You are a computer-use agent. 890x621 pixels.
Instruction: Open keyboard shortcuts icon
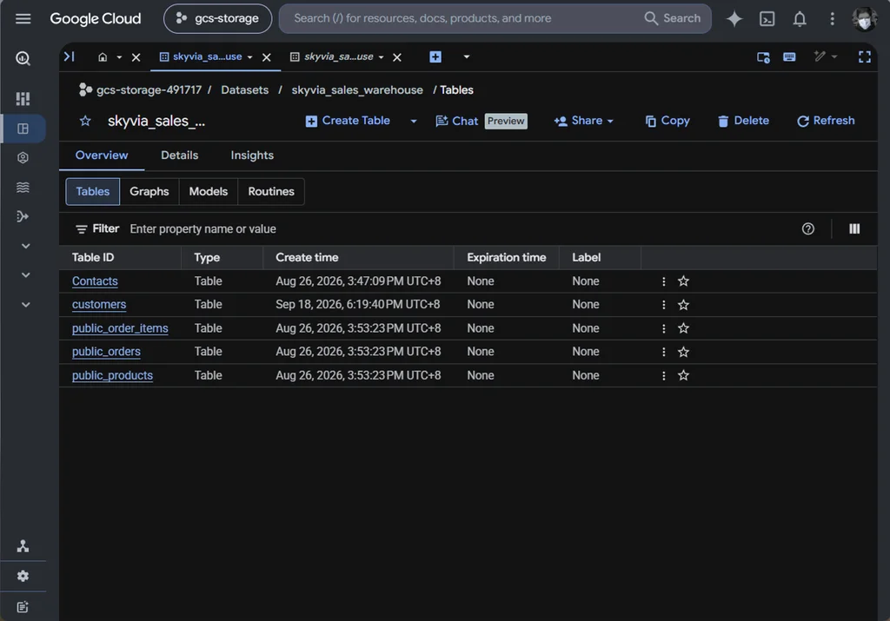pos(789,56)
